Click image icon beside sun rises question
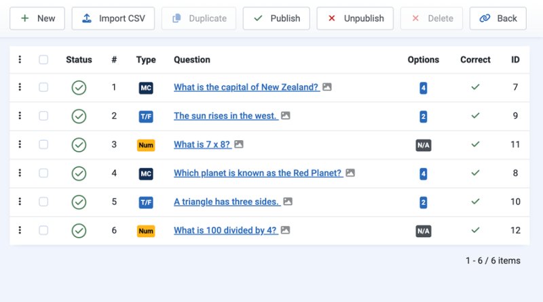The image size is (543, 302). coord(285,115)
